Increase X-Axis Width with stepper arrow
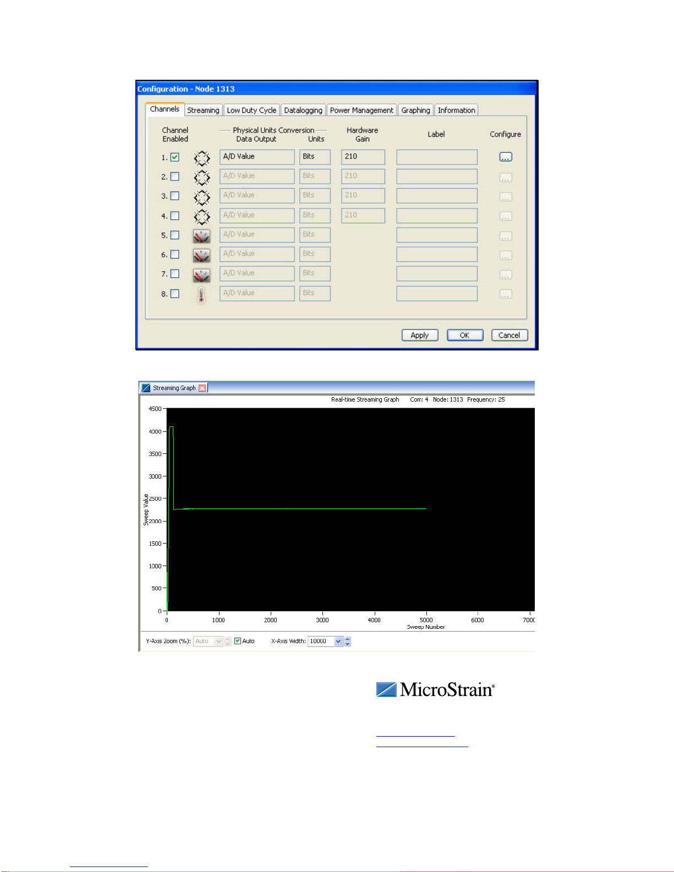The width and height of the screenshot is (674, 872). point(347,639)
